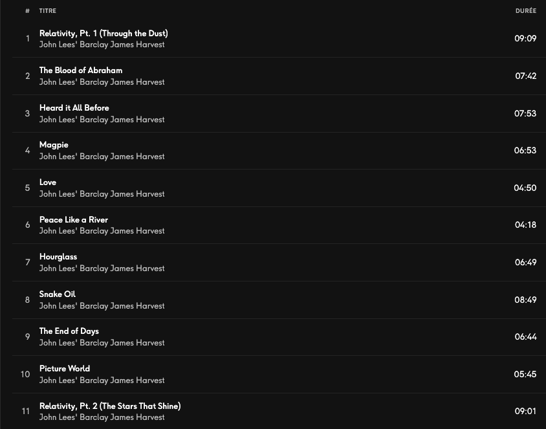
Task: Select track number 10 index
Action: pos(25,374)
